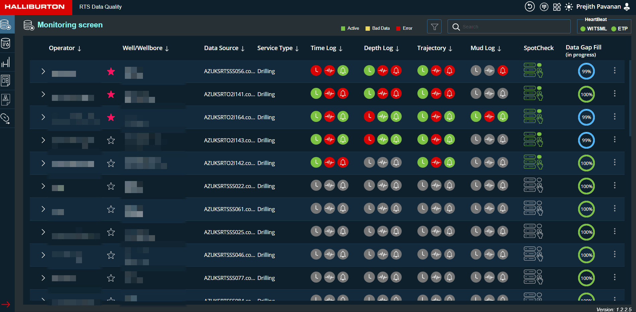Click red Time Log clock icon for AZUKSRTSSS056
Screen dimensions: 636x312
click(316, 70)
